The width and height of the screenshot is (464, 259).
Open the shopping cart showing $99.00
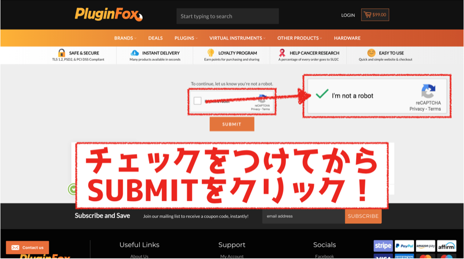(x=375, y=15)
